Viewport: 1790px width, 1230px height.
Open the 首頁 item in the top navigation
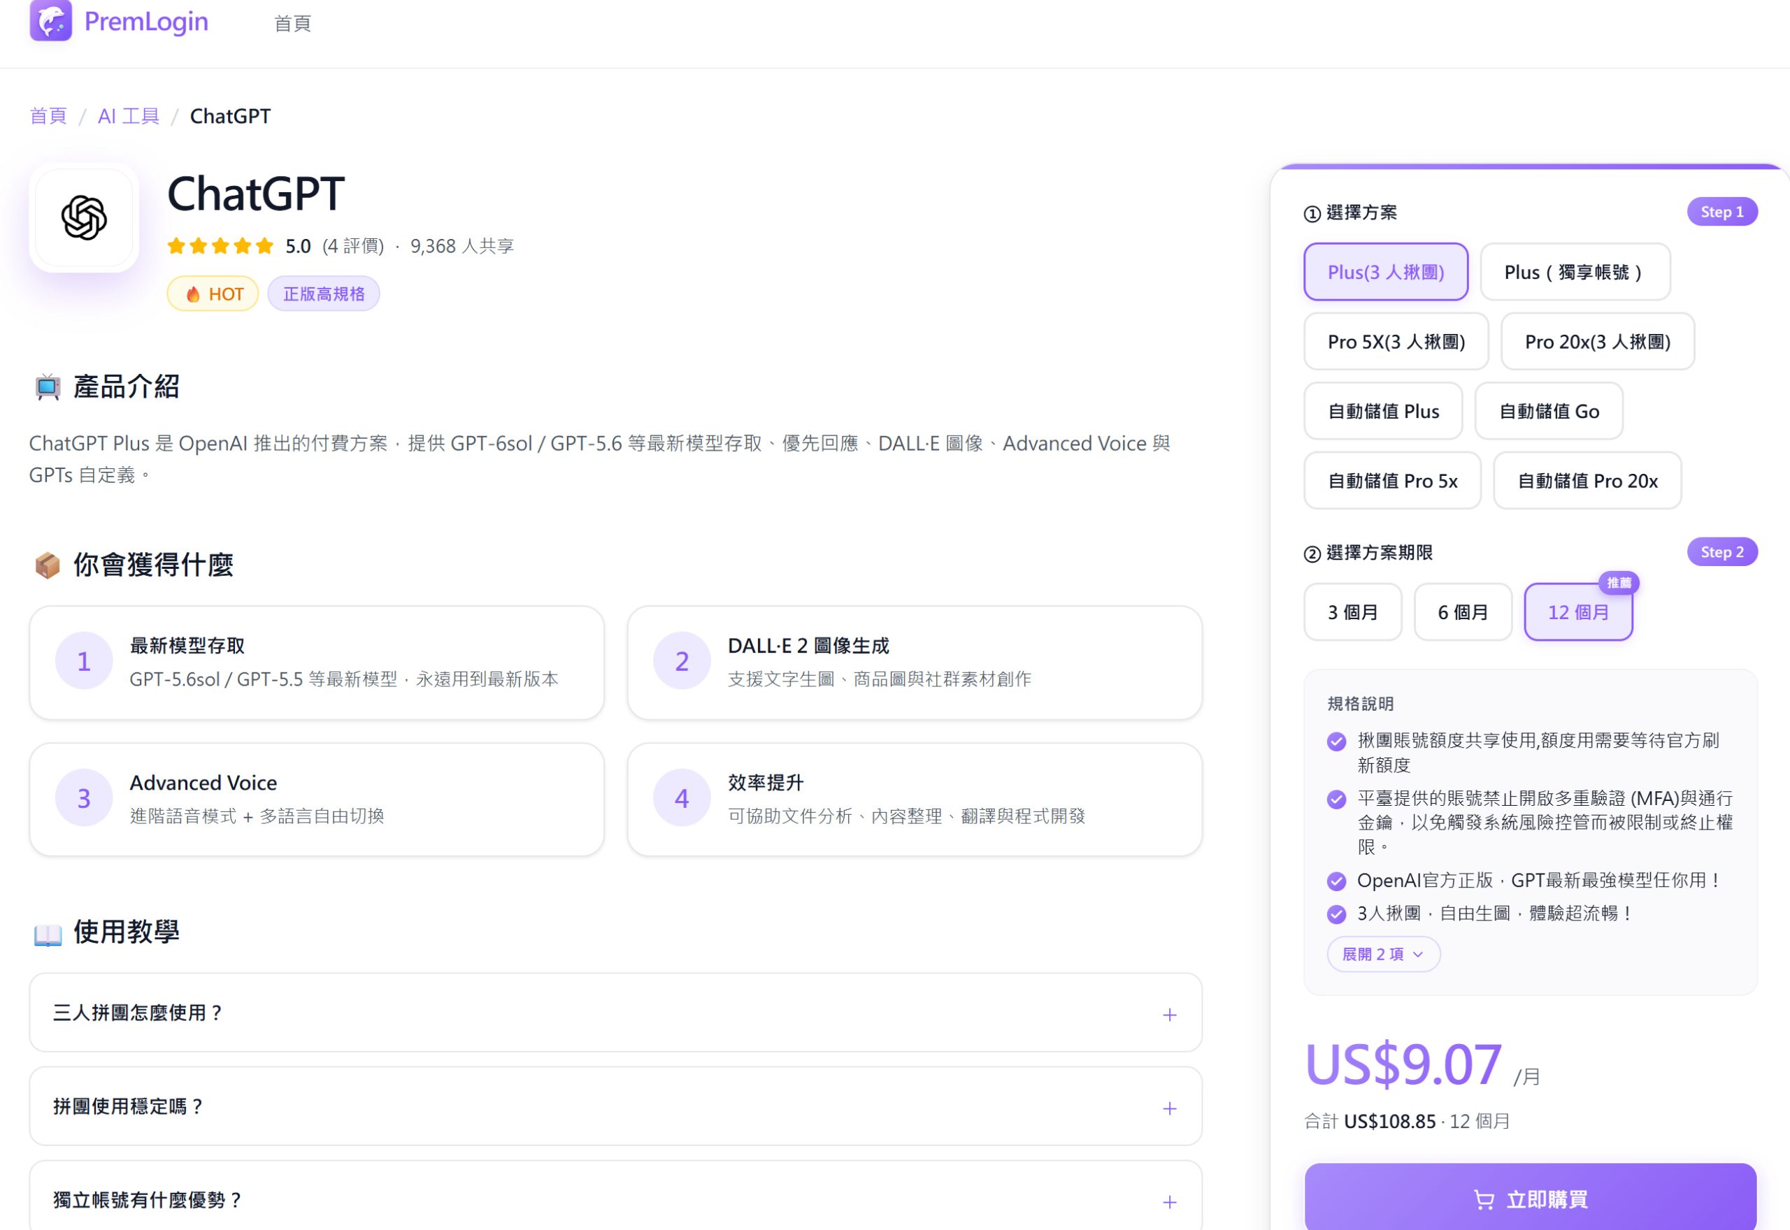(293, 23)
